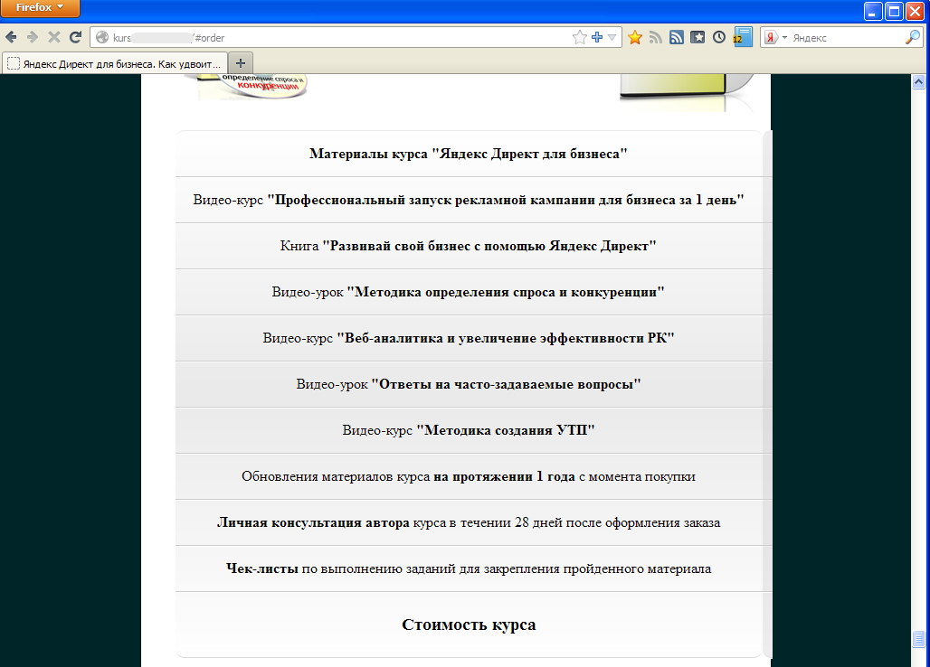Click row Чек-листы по выполнению заданий

(469, 568)
